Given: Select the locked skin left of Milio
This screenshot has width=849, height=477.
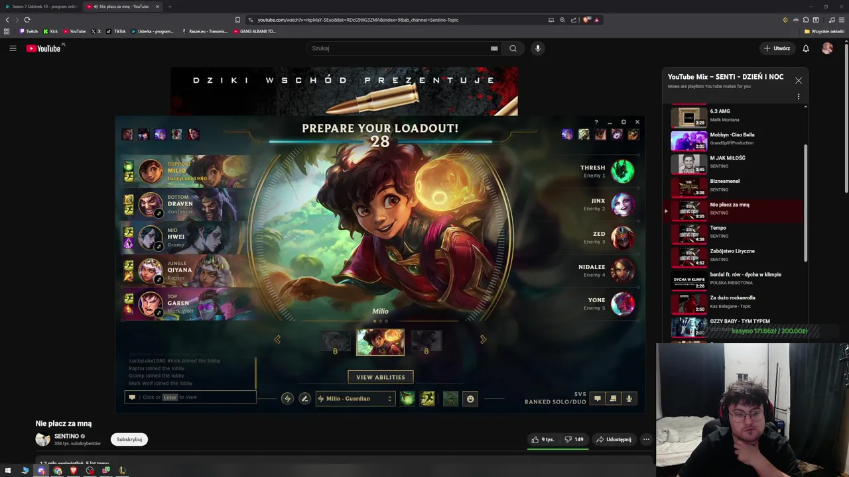Looking at the screenshot, I should [x=335, y=342].
